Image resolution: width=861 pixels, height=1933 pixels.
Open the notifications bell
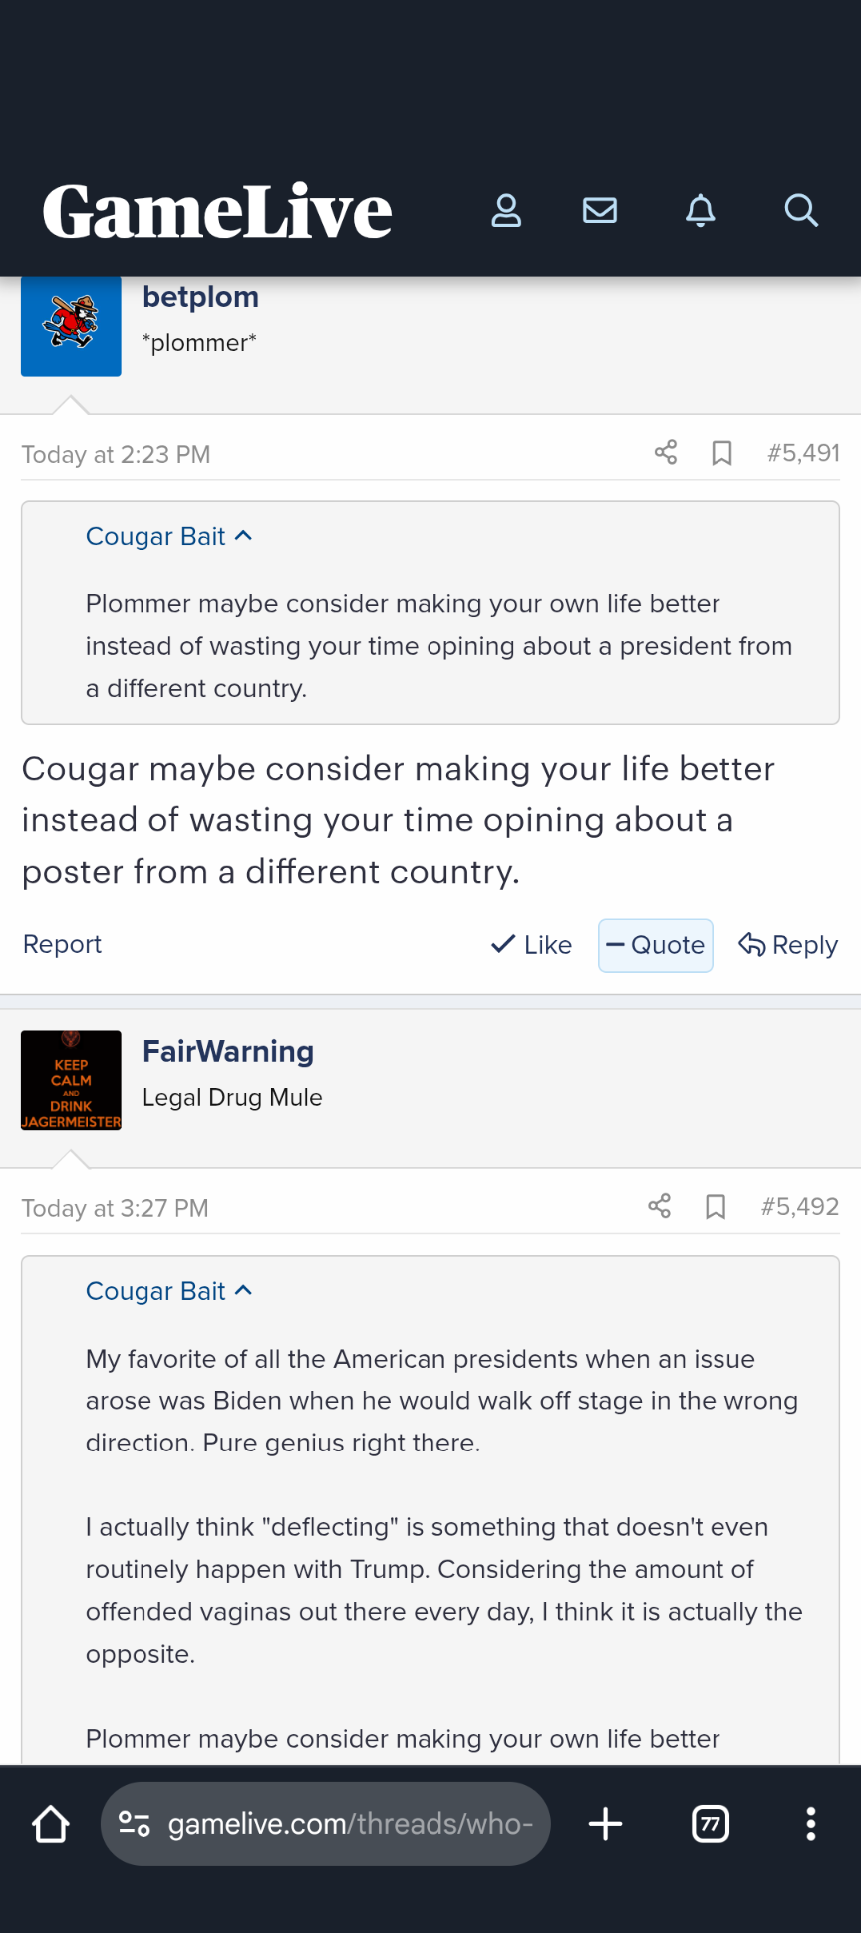pos(701,211)
